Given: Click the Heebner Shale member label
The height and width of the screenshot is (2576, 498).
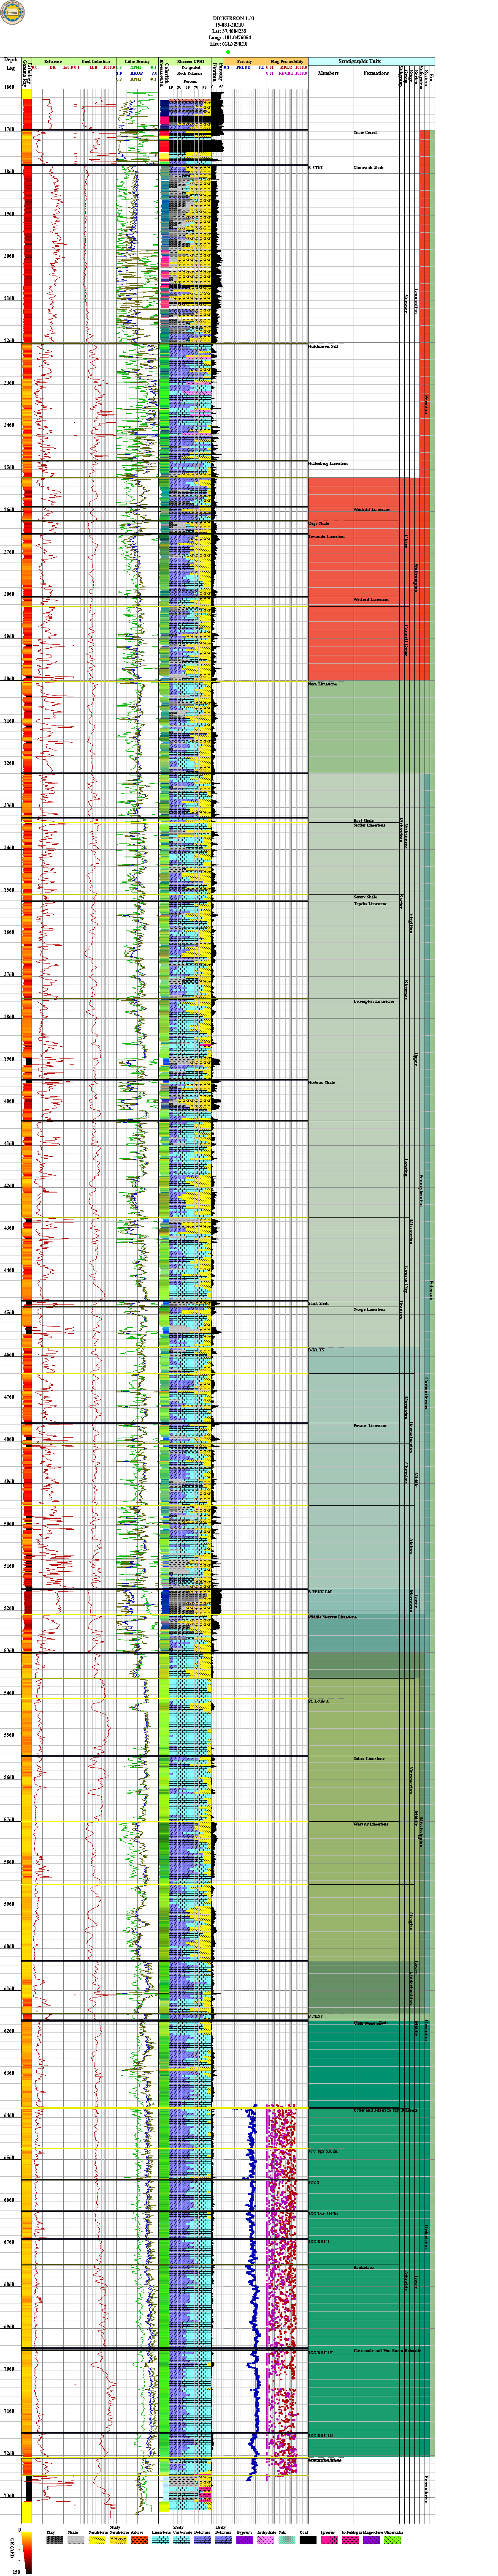Looking at the screenshot, I should [321, 1082].
